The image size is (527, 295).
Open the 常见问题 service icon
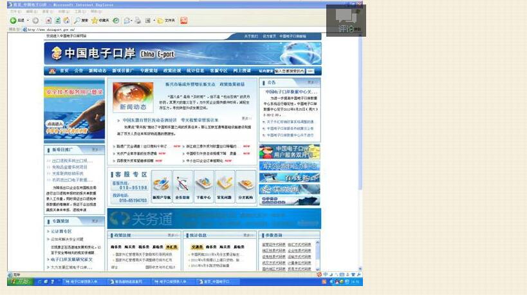pos(225,186)
